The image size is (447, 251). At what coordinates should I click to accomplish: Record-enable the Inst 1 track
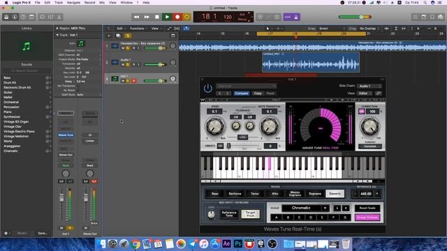133,81
